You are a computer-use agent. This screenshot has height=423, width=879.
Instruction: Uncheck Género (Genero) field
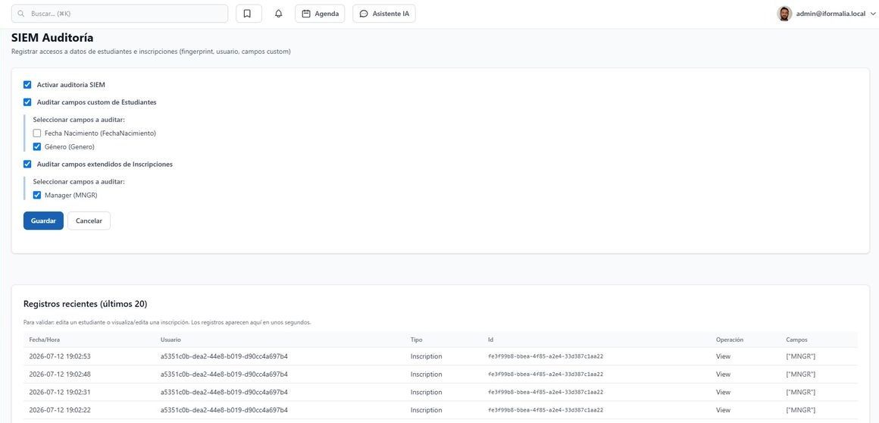[x=37, y=147]
